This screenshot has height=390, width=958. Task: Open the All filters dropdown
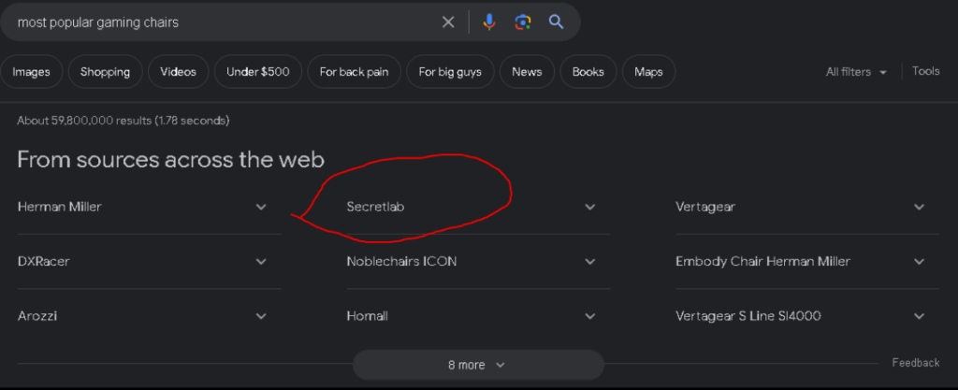point(856,72)
